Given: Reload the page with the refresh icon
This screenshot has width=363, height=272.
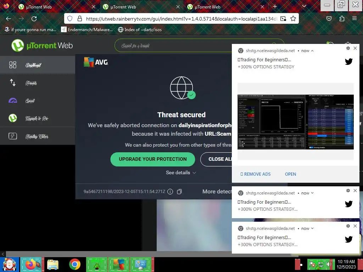Looking at the screenshot, I should (34, 18).
